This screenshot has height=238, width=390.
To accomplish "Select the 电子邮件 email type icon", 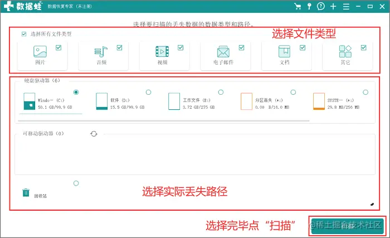I will [x=223, y=51].
